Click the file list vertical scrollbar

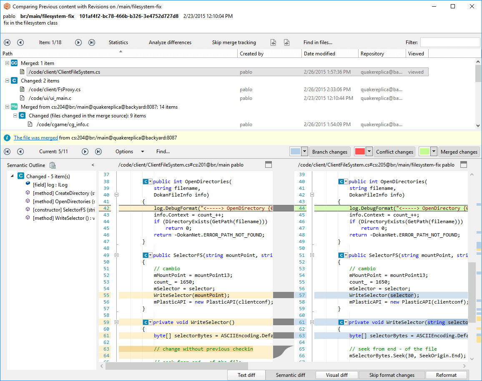(478, 74)
